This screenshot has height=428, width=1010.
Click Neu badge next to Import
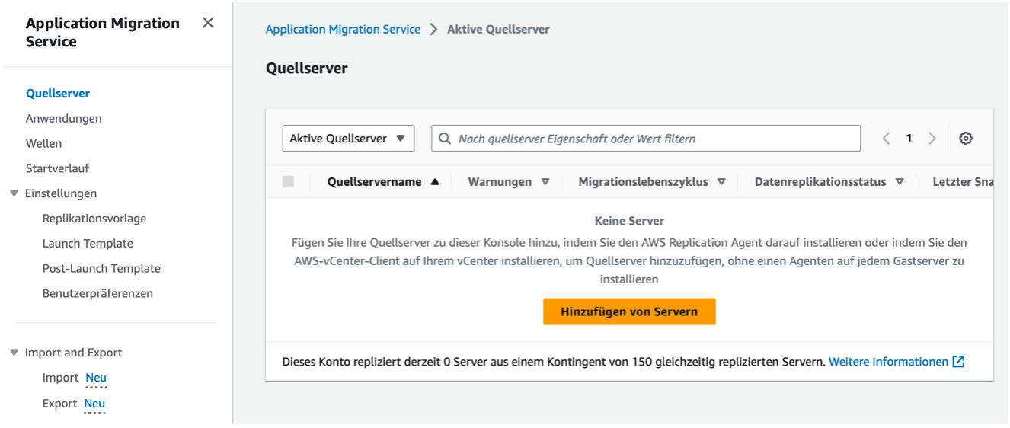click(x=96, y=378)
